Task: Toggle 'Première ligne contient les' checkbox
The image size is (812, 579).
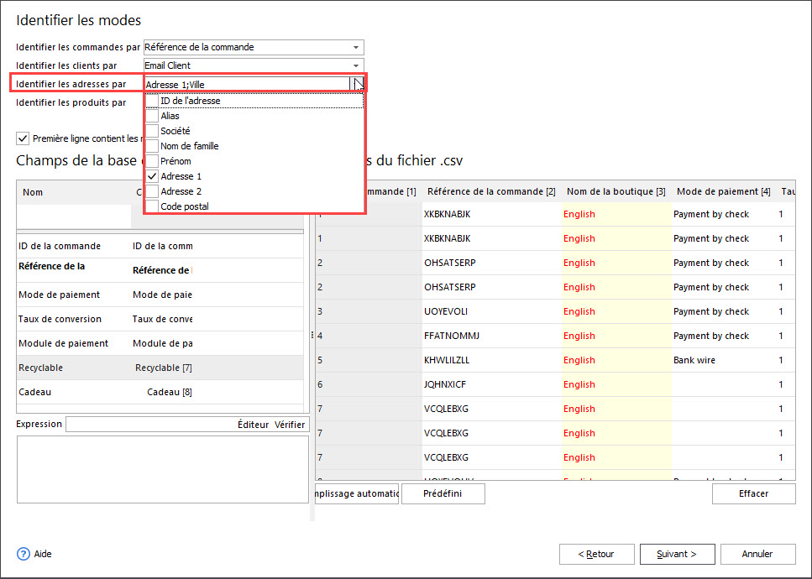Action: coord(23,138)
